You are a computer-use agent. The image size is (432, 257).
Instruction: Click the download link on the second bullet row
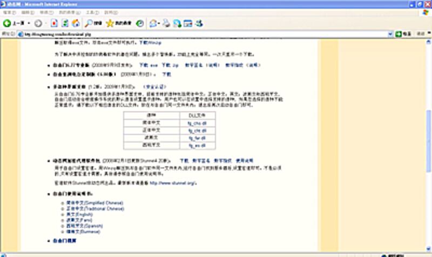(166, 75)
